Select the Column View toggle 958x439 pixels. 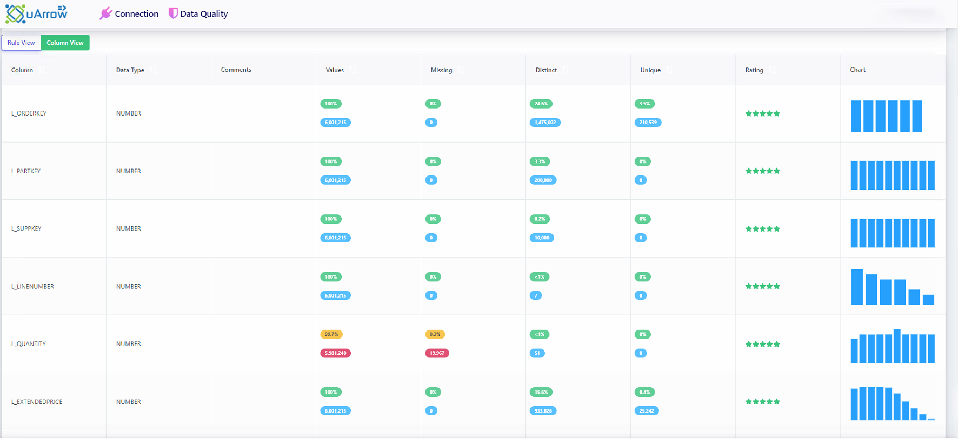pos(65,43)
